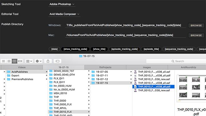Switch Finder to gallery view

pos(20,61)
